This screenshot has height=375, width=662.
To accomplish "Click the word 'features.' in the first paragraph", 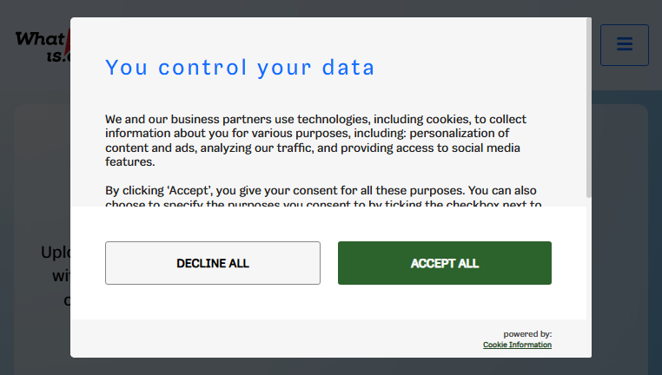I will pos(130,162).
